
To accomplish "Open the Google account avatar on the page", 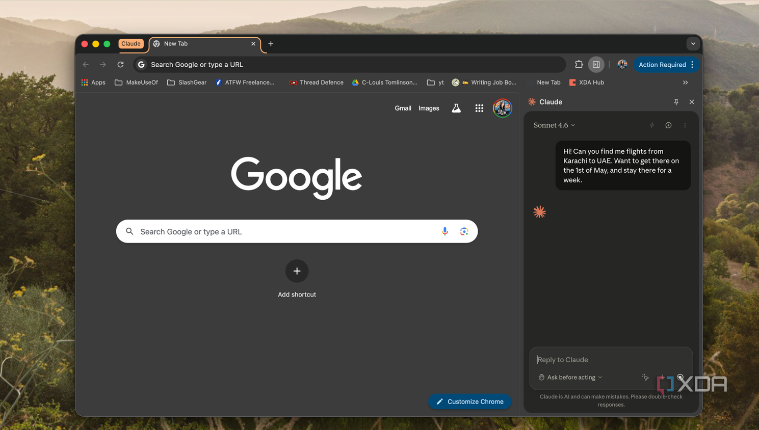I will [x=502, y=108].
